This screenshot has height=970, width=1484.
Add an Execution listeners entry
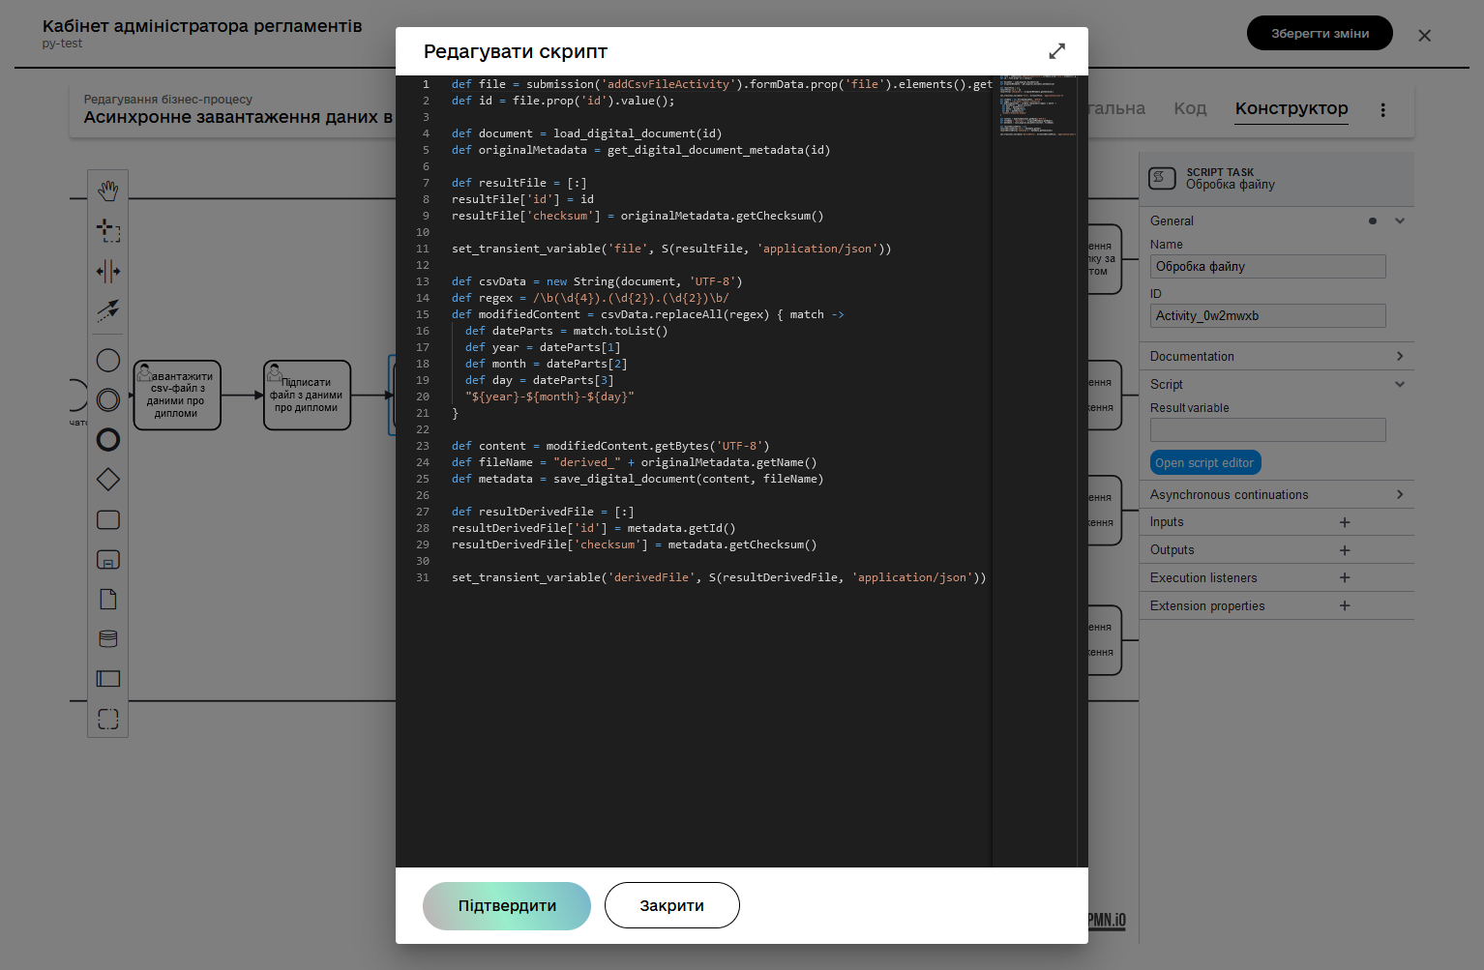1345,577
